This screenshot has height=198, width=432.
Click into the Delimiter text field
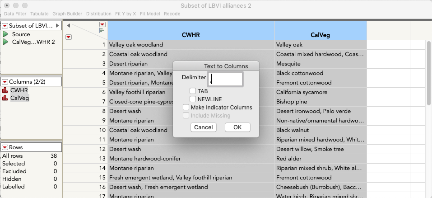(225, 79)
